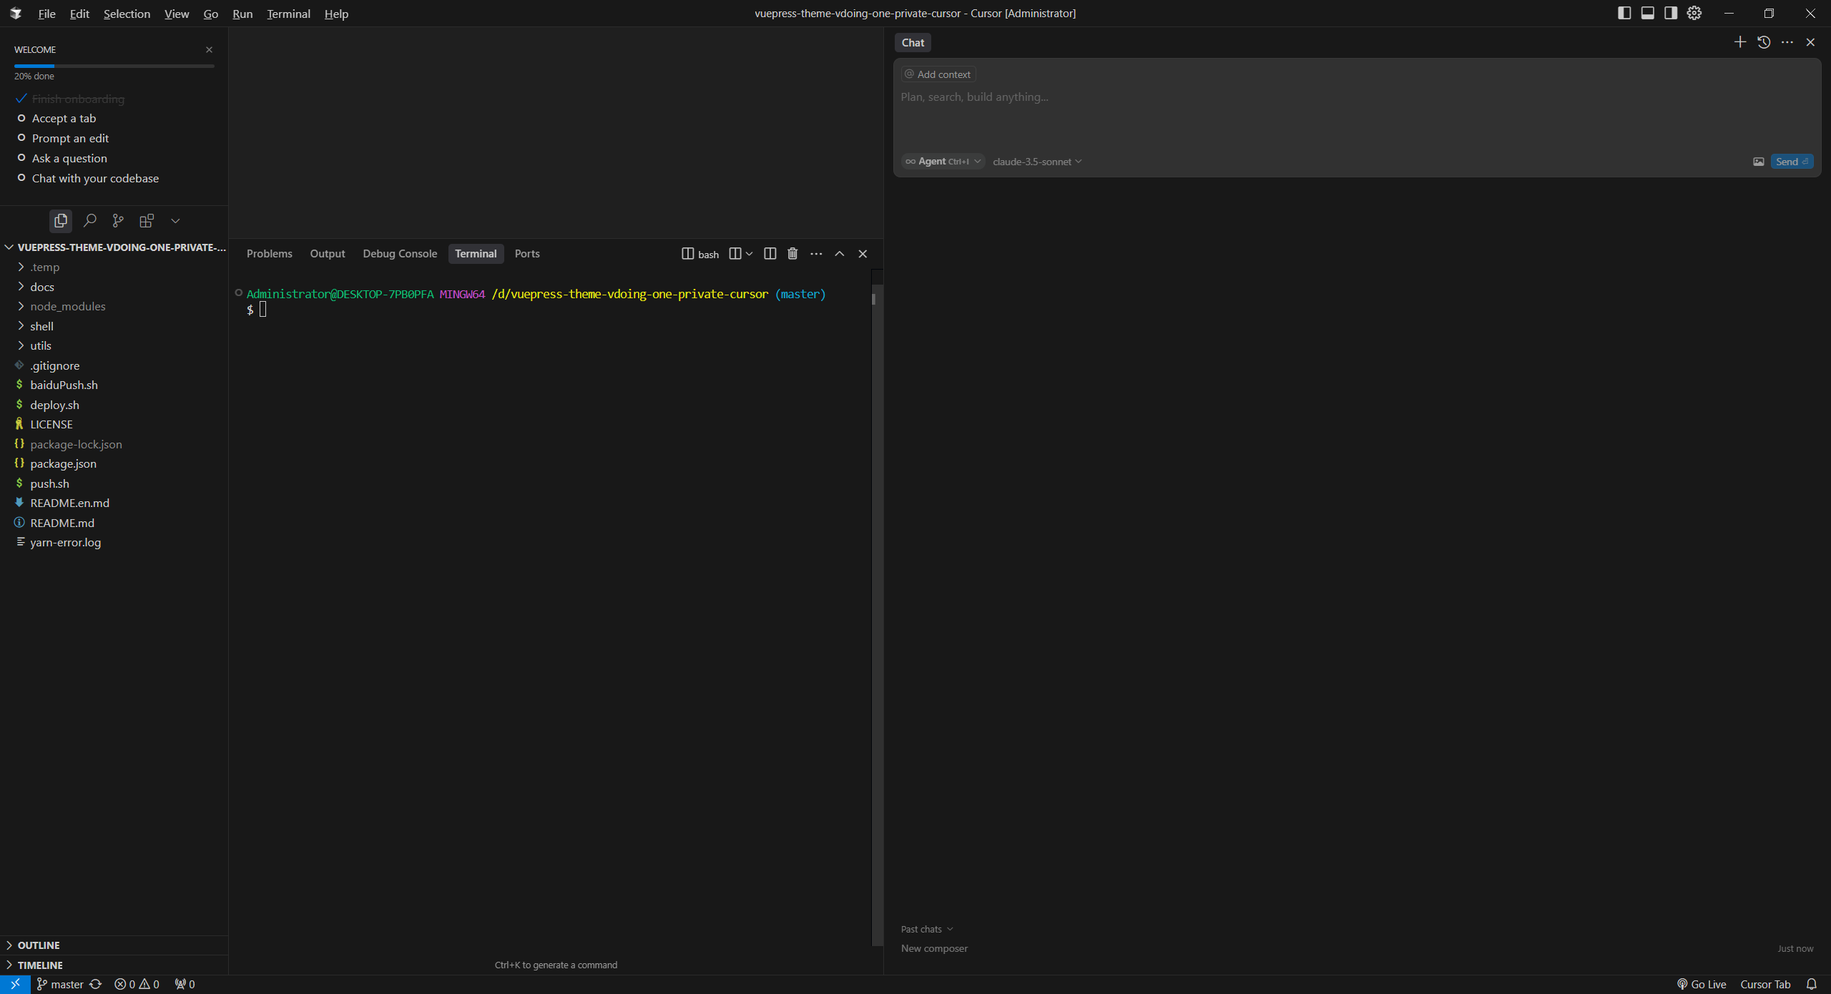
Task: Open the File menu
Action: (46, 14)
